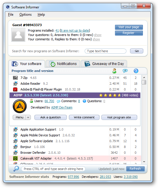Viewport: 158px width, 188px height.
Task: Click the Browser Defender icon
Action: pos(15,153)
